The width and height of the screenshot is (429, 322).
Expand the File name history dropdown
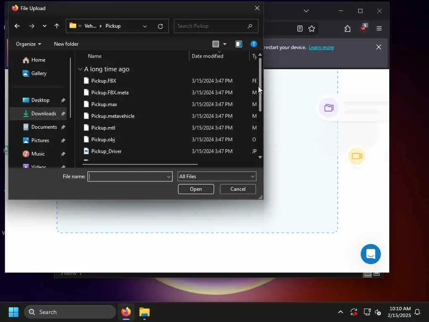(169, 177)
